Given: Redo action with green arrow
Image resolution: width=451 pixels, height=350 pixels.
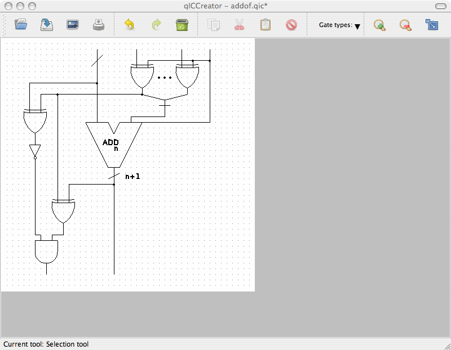Looking at the screenshot, I should click(156, 25).
